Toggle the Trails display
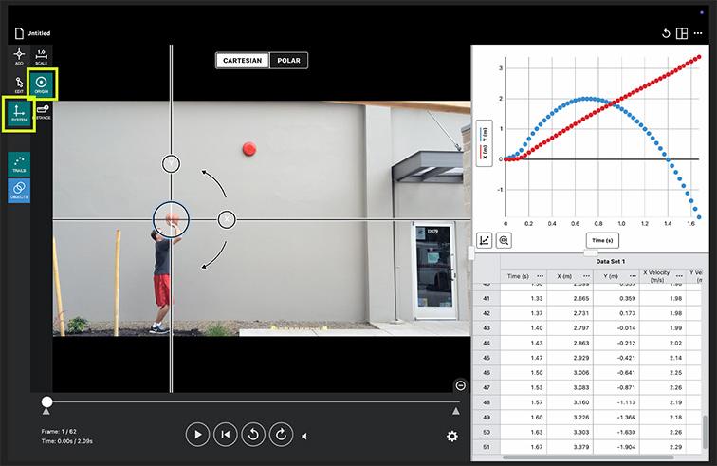The height and width of the screenshot is (466, 717). pos(19,163)
